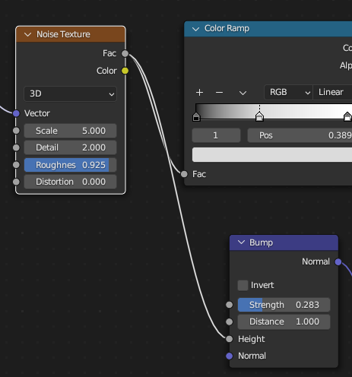Select the rightmost color stop handle
This screenshot has height=377, width=352.
[347, 117]
